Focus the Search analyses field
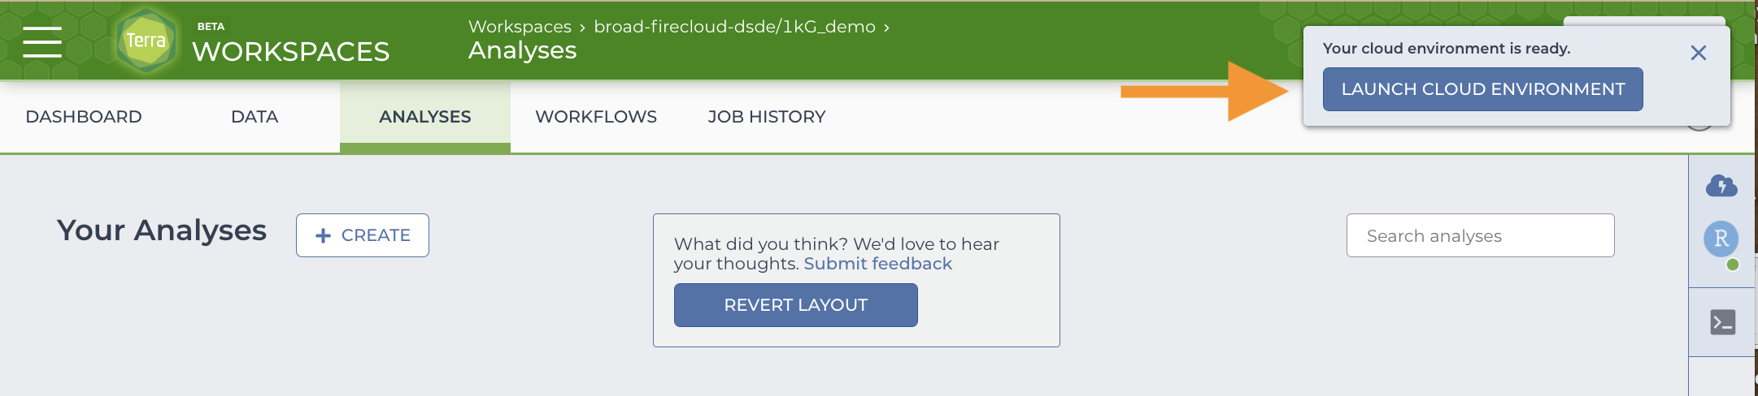 click(x=1480, y=235)
